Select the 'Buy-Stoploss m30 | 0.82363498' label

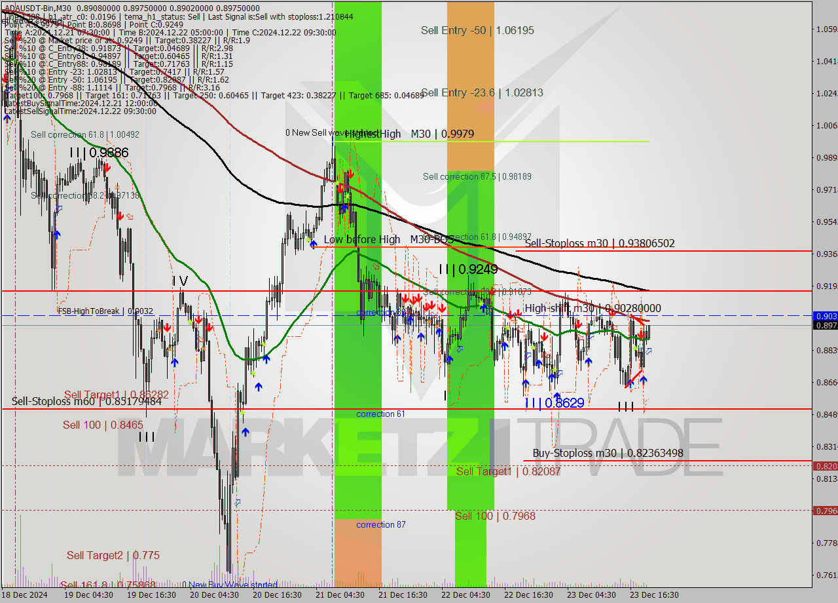(x=608, y=453)
